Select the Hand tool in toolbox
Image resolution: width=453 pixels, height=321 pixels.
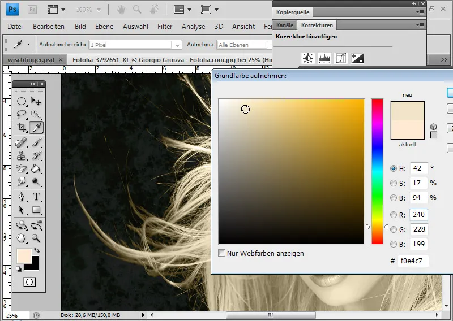click(22, 238)
